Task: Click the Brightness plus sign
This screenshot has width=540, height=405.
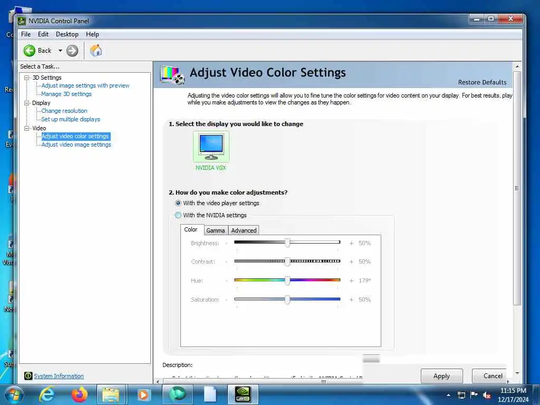Action: (x=351, y=243)
